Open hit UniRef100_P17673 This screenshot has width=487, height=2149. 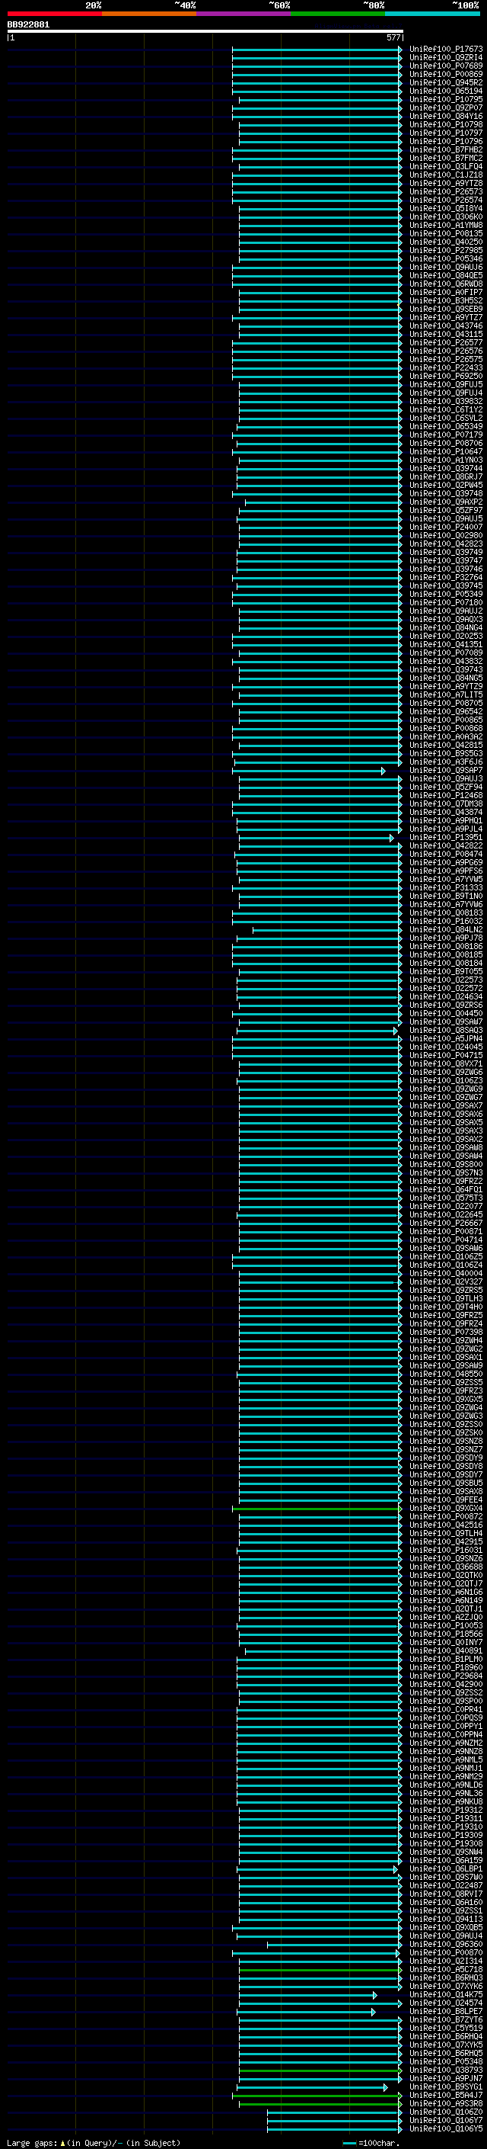[x=446, y=50]
